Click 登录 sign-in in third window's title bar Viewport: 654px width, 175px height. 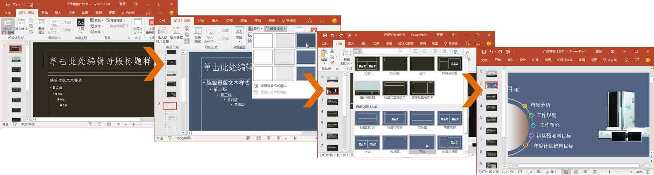click(440, 35)
